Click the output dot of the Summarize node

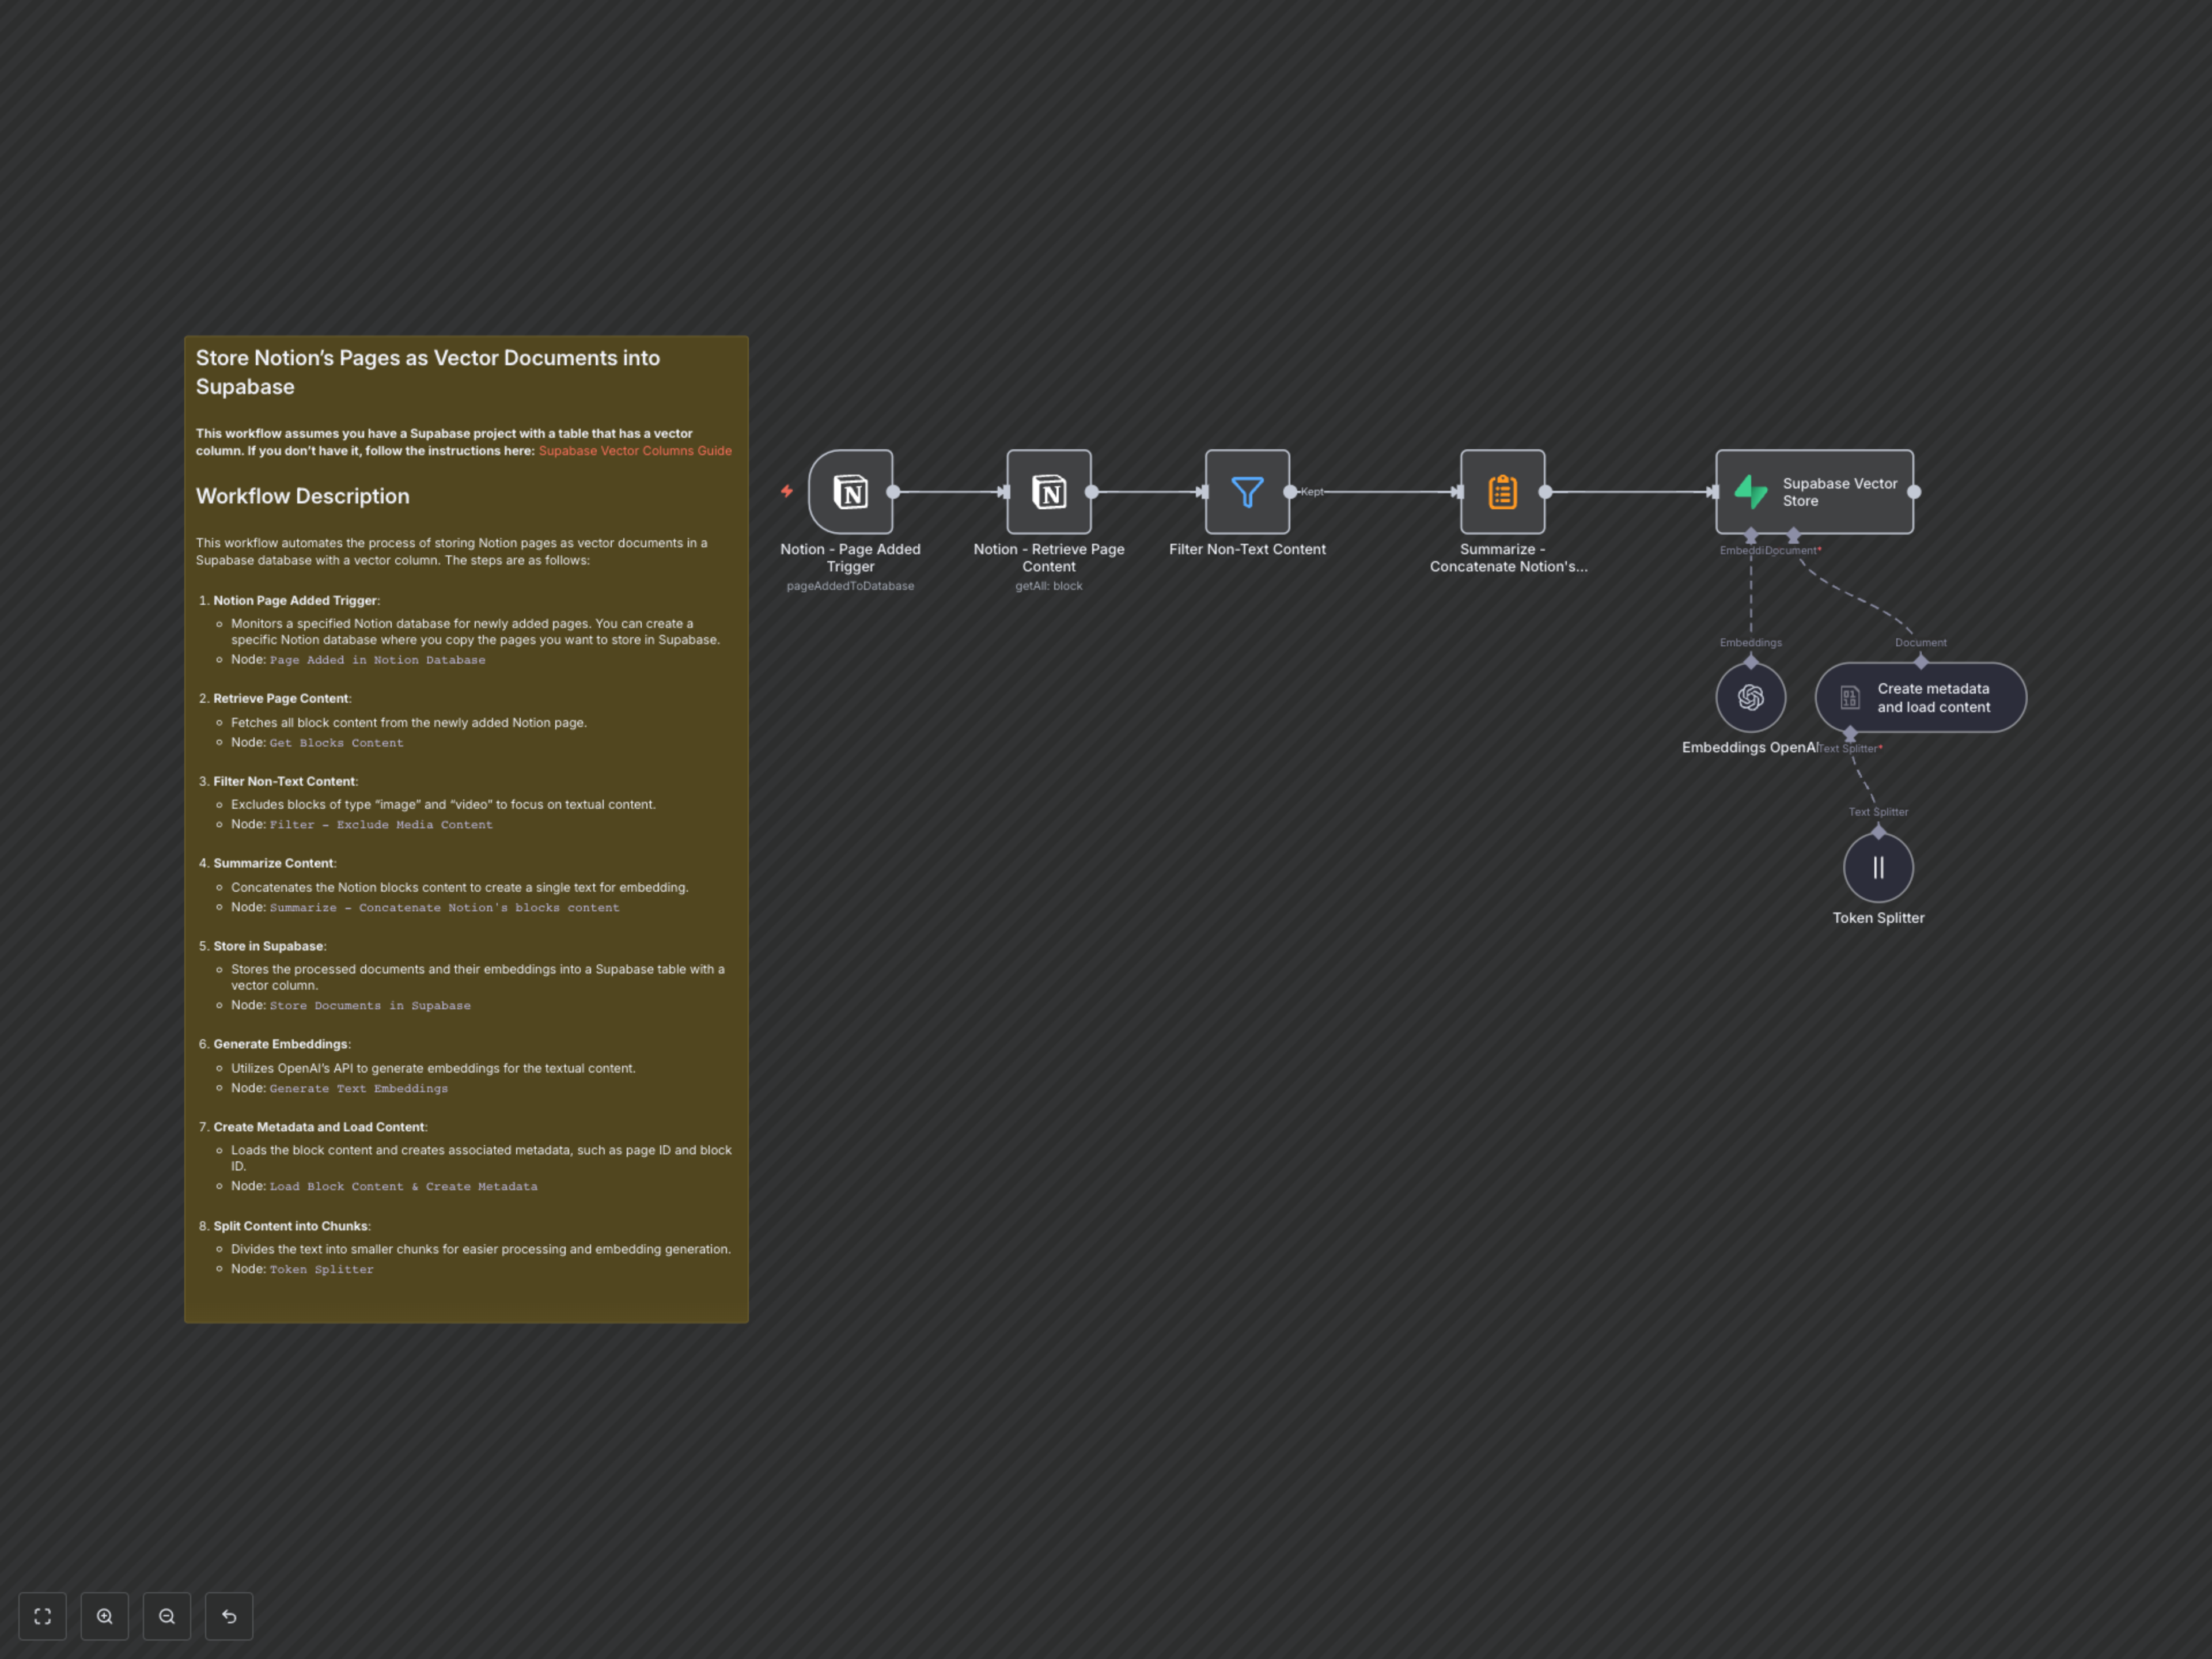click(1545, 492)
